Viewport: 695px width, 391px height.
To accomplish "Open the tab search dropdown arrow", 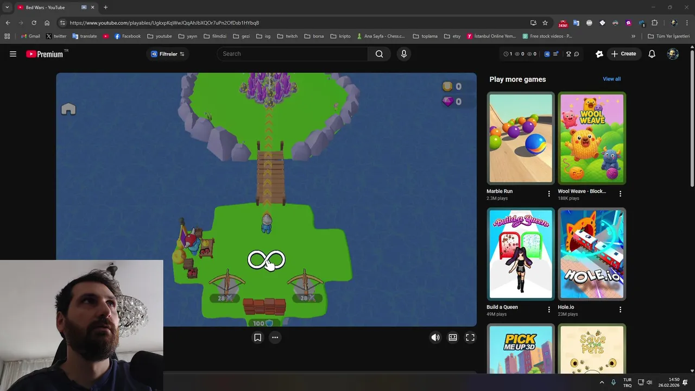I will 7,7.
